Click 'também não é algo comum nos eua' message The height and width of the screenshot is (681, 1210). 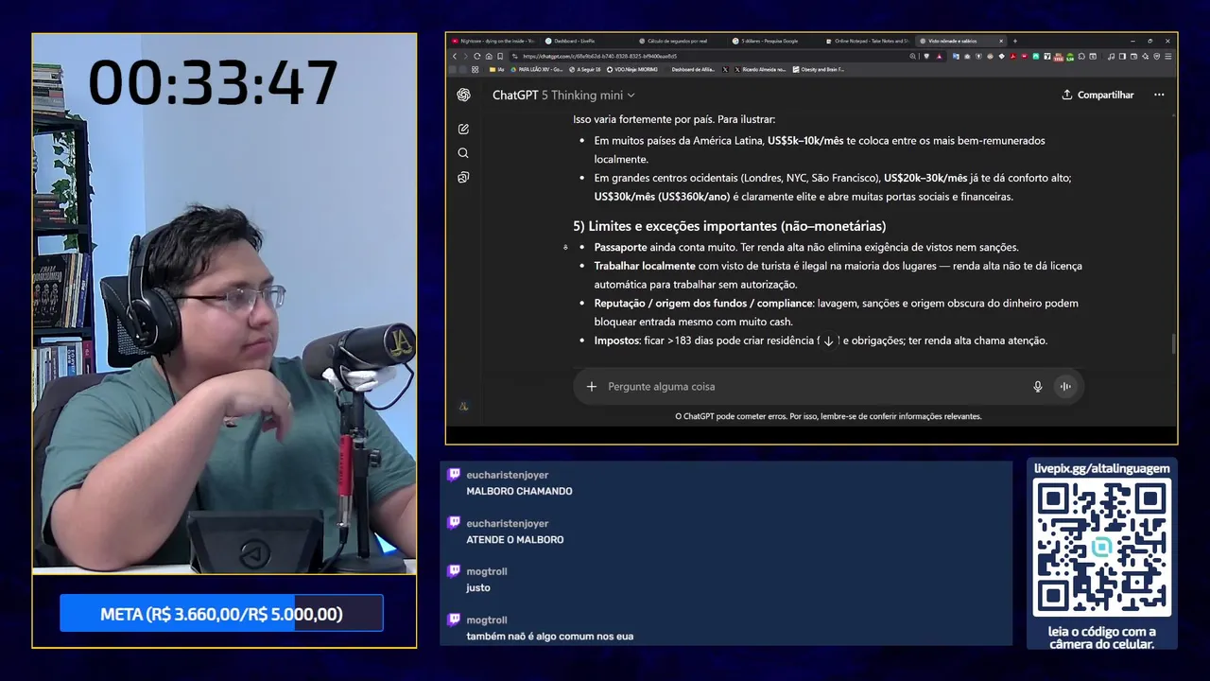pos(550,636)
